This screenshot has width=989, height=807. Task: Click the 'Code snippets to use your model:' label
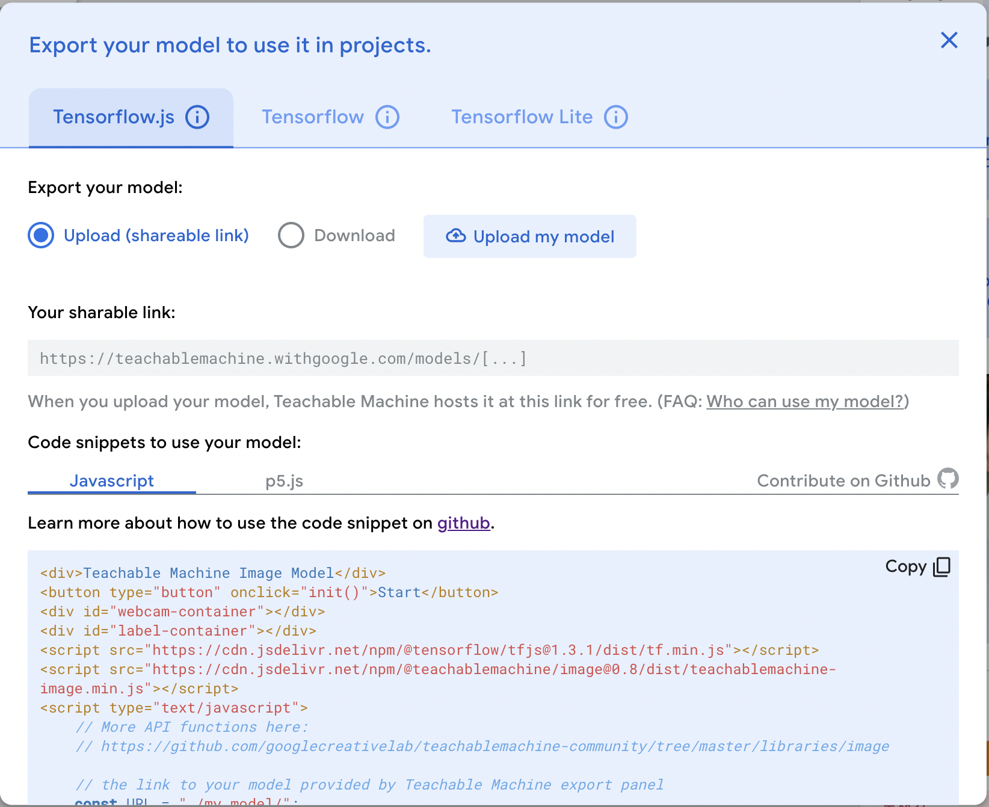165,443
